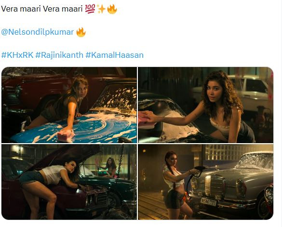Click the fire emoji beside the @Nelsondilpkumar mention
282x227 pixels.
81,32
